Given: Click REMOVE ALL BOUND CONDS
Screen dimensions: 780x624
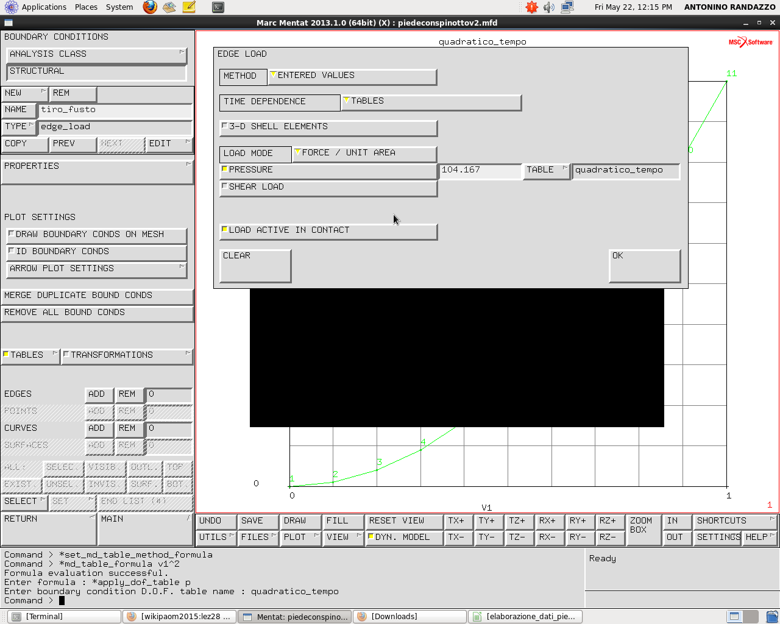Looking at the screenshot, I should tap(97, 313).
